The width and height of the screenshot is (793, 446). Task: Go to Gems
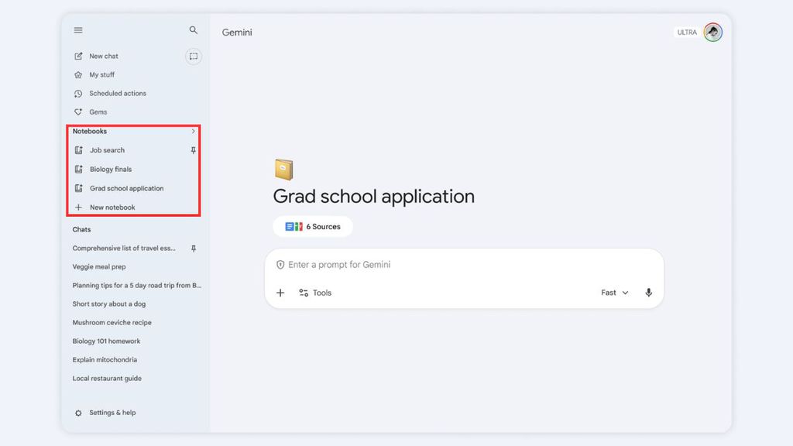click(x=98, y=112)
